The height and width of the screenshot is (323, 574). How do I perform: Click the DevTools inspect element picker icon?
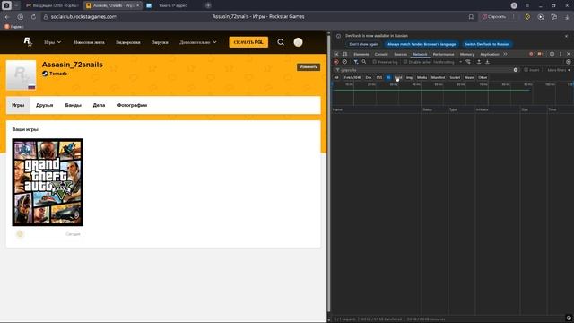pos(336,54)
